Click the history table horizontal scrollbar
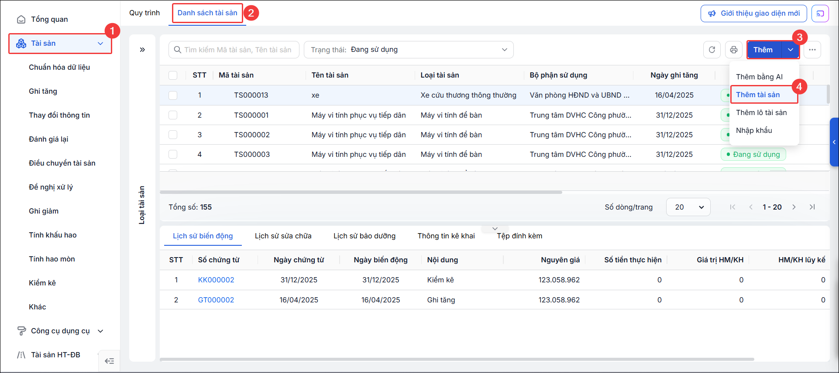 click(x=457, y=359)
